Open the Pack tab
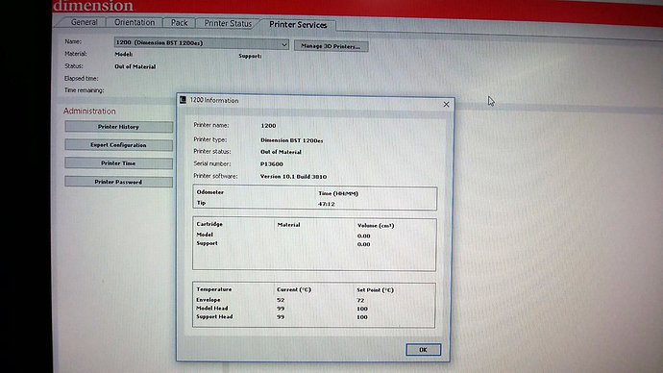Image resolution: width=663 pixels, height=373 pixels. (x=180, y=23)
